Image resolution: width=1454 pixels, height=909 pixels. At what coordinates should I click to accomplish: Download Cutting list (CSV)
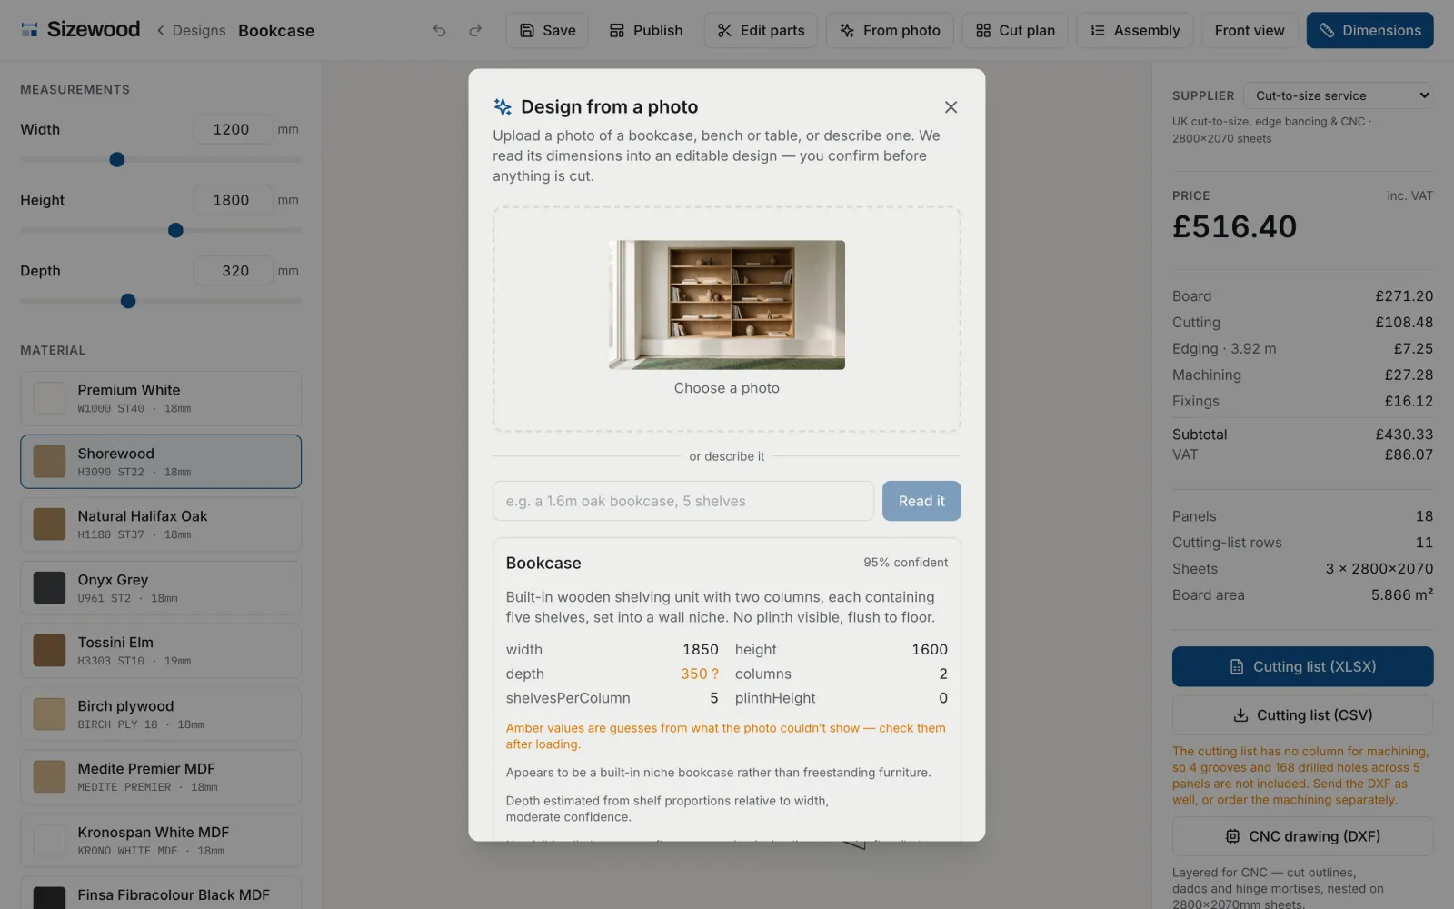tap(1302, 715)
